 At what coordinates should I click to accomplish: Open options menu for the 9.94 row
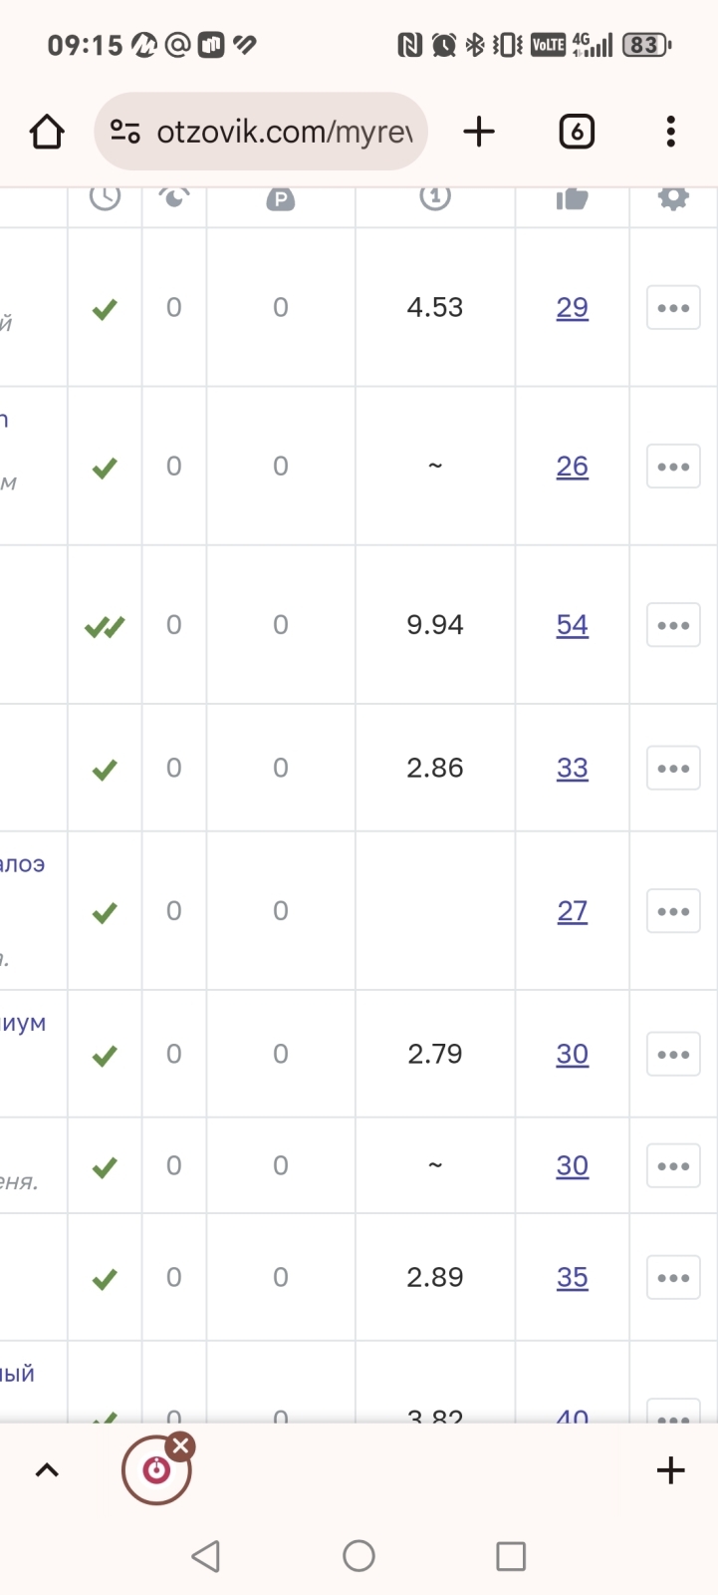[x=673, y=625]
